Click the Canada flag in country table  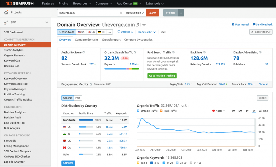(64, 147)
